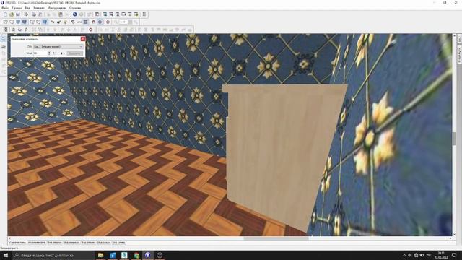This screenshot has width=462, height=260.
Task: Close the rotation dialog
Action: [x=83, y=39]
